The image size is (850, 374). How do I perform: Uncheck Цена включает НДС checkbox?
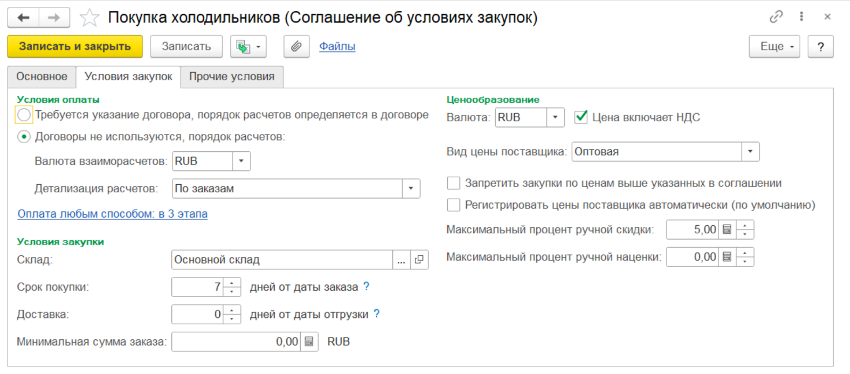[581, 117]
